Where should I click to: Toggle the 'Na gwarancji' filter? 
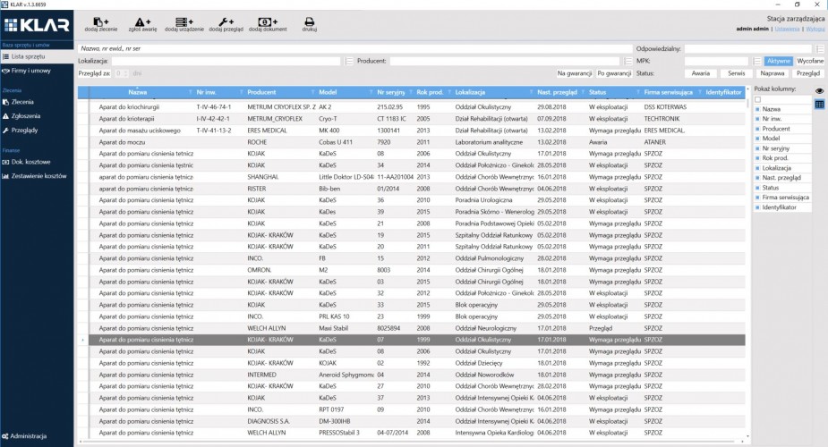[x=575, y=73]
